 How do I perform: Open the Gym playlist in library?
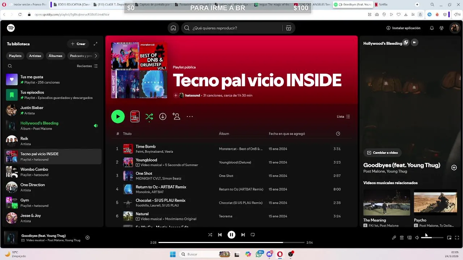[x=53, y=203]
